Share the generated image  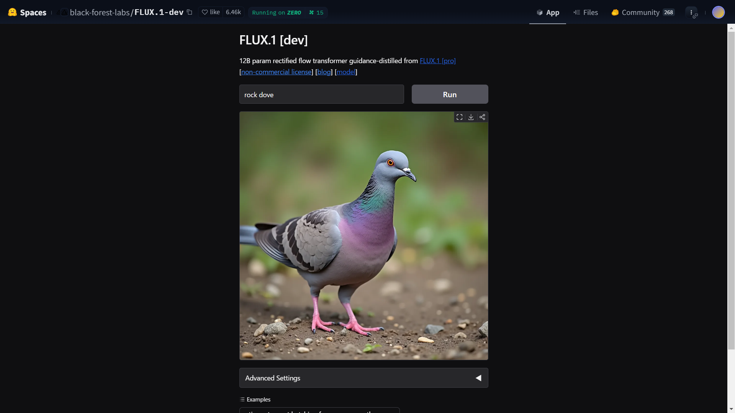pyautogui.click(x=482, y=117)
